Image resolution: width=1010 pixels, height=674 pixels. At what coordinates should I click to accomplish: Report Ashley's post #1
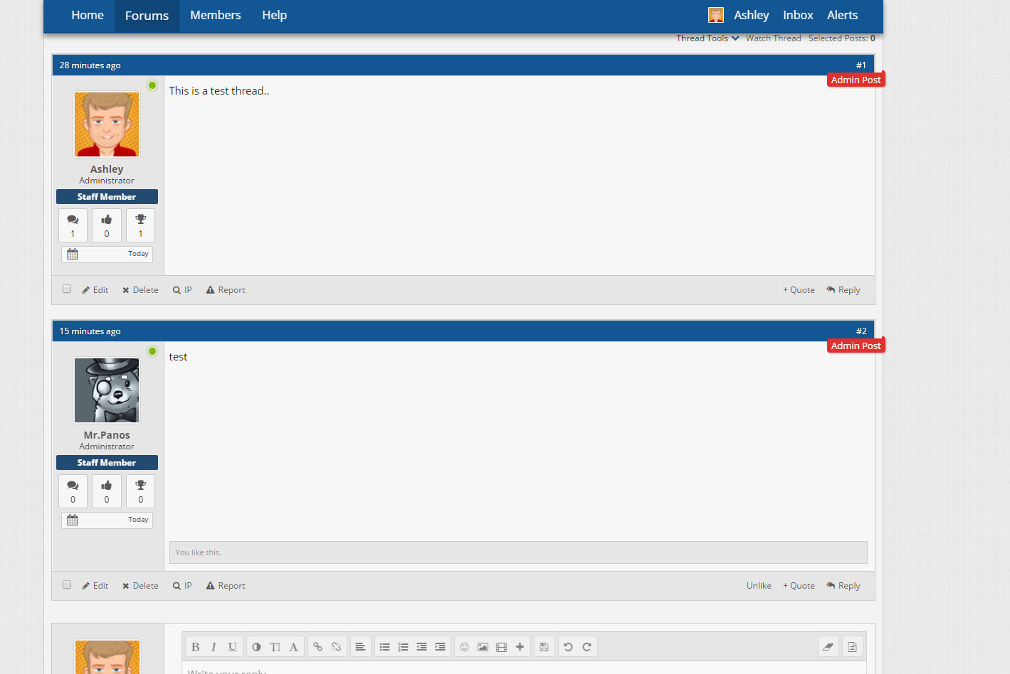coord(226,290)
